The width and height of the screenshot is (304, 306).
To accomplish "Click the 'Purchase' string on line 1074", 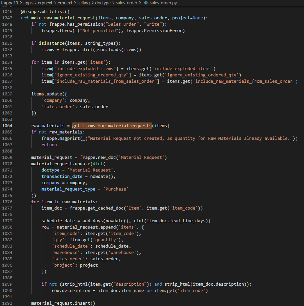I will pyautogui.click(x=116, y=189).
